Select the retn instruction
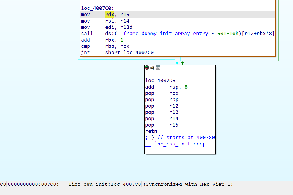The image size is (293, 195). tap(151, 131)
